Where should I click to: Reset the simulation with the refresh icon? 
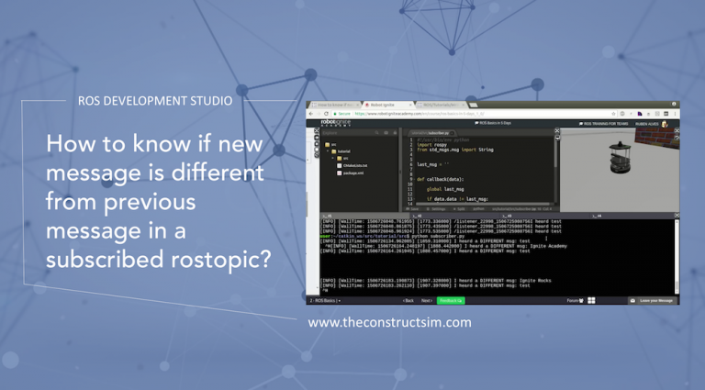[x=677, y=138]
